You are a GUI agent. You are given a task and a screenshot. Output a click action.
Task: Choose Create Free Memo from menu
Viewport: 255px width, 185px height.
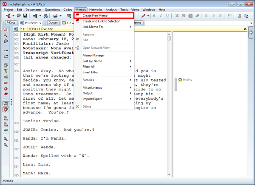(x=104, y=15)
